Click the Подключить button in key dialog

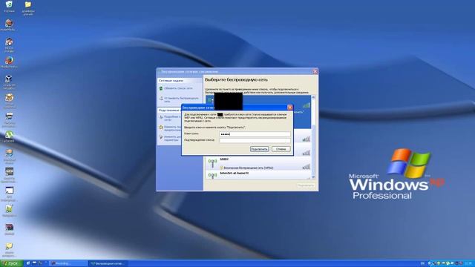tap(259, 149)
